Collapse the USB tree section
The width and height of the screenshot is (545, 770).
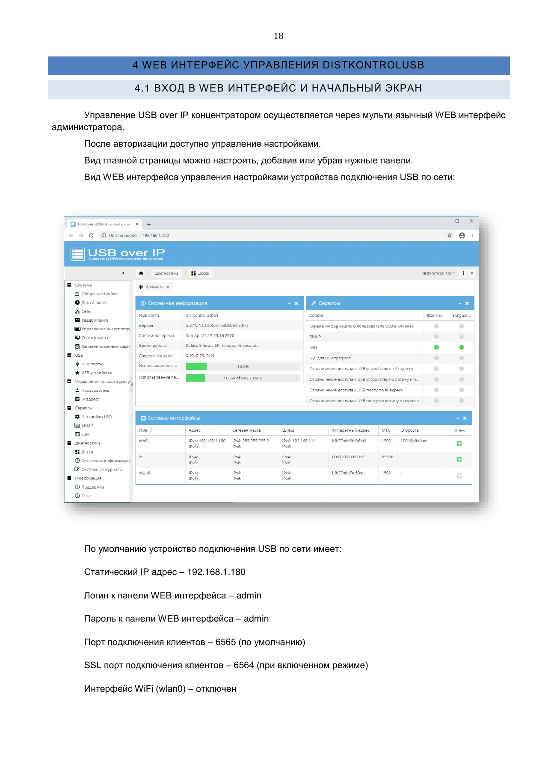tap(69, 355)
